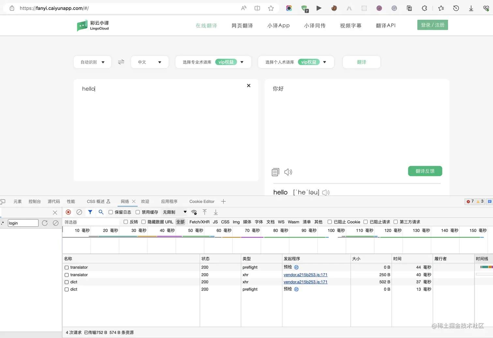Viewport: 493px width, 338px height.
Task: Open vendor.a215b253.js:171 link in dict row
Action: pyautogui.click(x=306, y=282)
